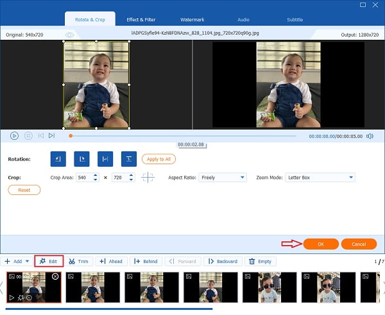Screen dimensions: 385x315
Task: Open the Subtitle tab
Action: [295, 20]
